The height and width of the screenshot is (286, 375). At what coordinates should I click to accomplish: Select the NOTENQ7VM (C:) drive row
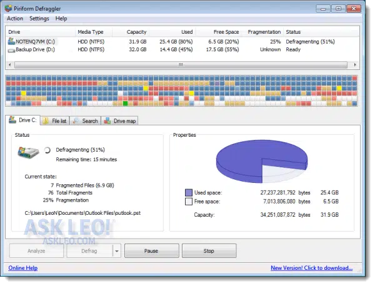(182, 42)
